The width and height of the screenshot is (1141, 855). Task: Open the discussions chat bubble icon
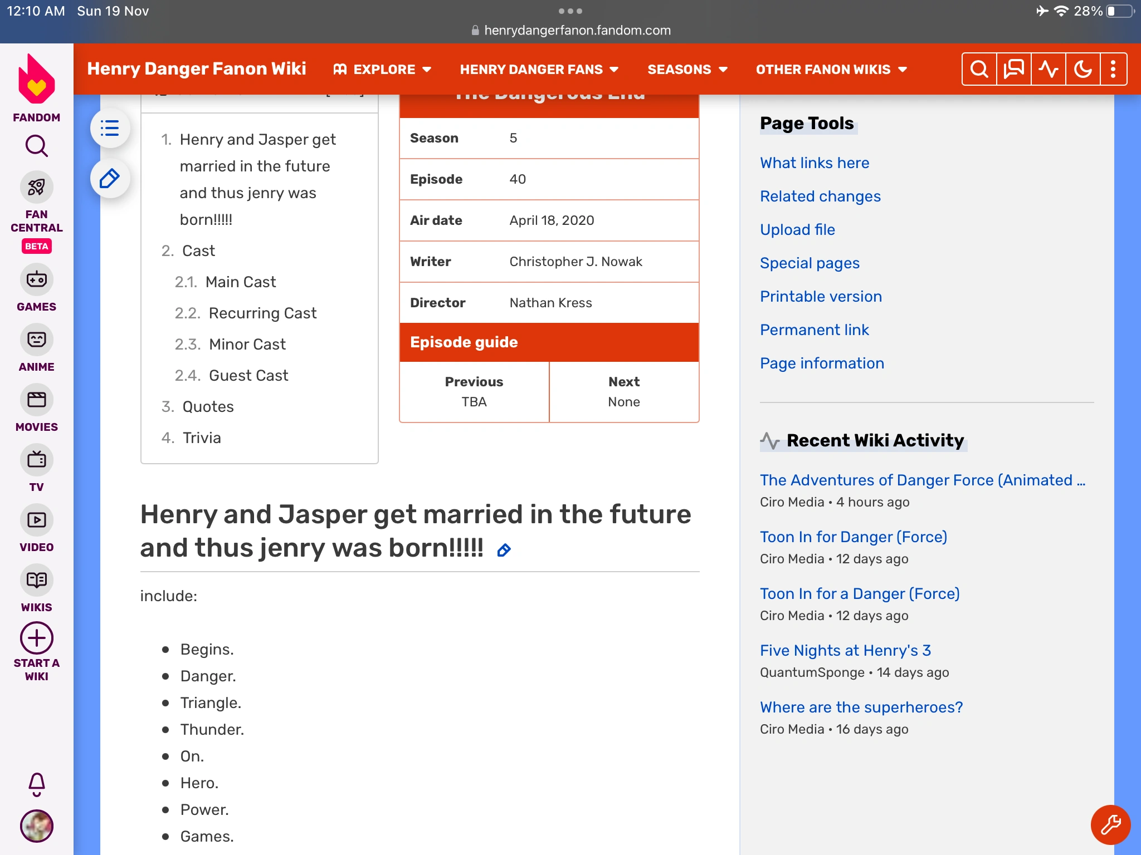click(1013, 70)
